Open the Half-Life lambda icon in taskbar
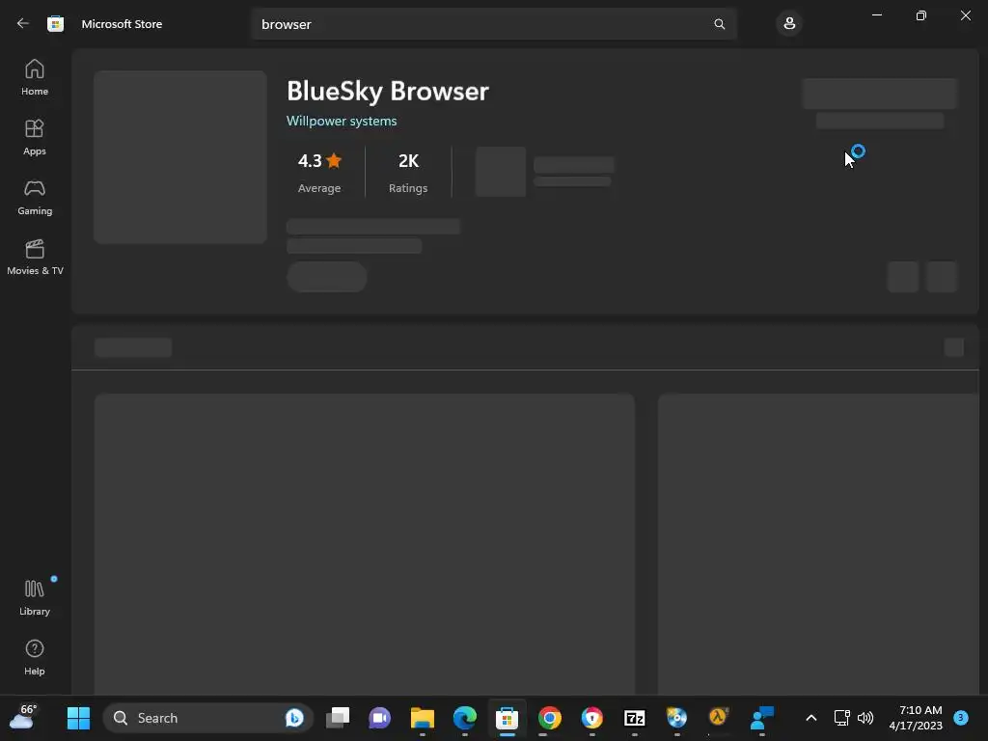This screenshot has width=988, height=741. pyautogui.click(x=719, y=718)
